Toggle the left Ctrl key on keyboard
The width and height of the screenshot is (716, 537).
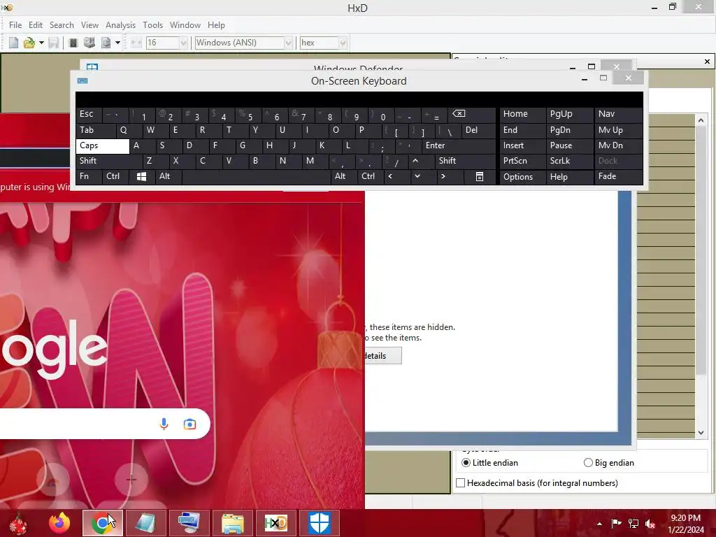(x=115, y=176)
